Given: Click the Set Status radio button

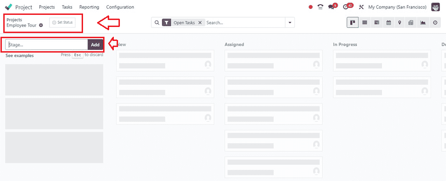Looking at the screenshot, I should [54, 22].
